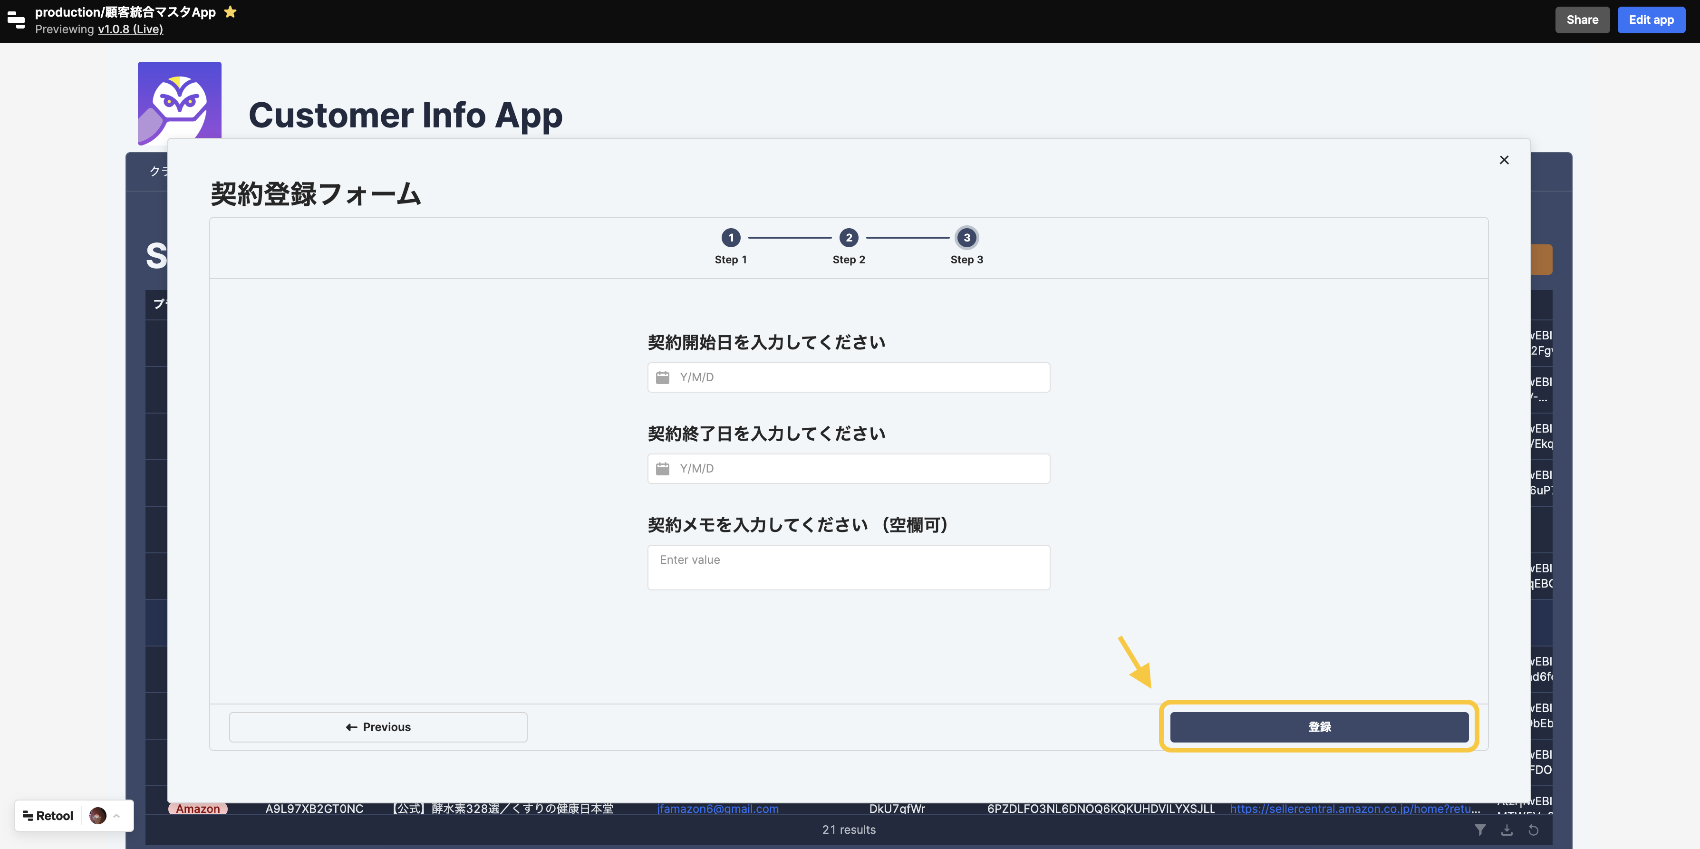Expand the user account menu via chevron
1700x849 pixels.
[x=117, y=815]
